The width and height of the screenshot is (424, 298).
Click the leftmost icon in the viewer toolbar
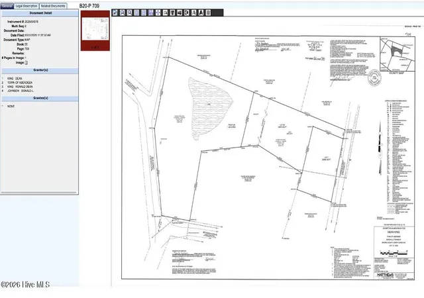tap(115, 13)
